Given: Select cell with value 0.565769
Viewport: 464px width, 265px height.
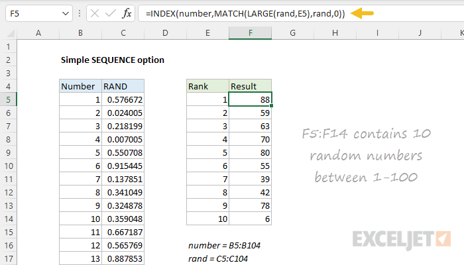Looking at the screenshot, I should 123,245.
